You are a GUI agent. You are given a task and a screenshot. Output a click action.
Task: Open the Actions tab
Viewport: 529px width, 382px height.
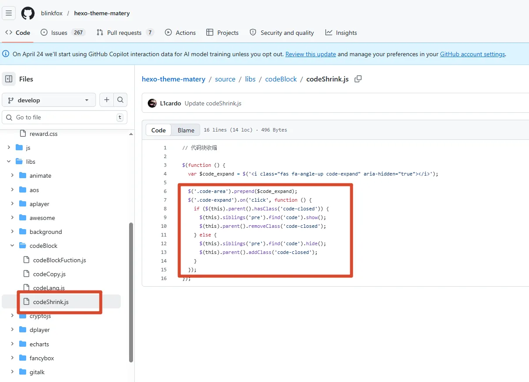(x=181, y=33)
